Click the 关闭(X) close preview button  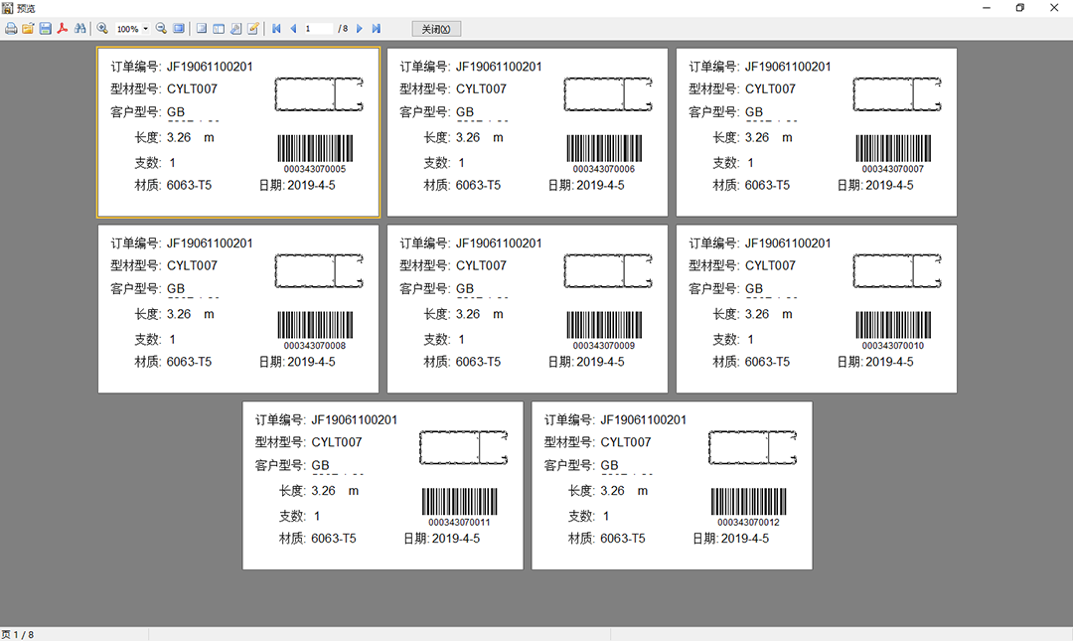click(x=436, y=29)
